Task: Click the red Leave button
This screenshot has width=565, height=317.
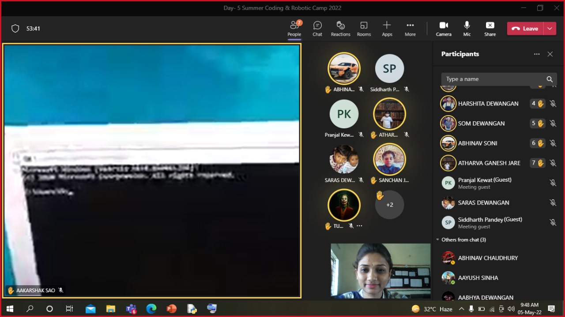Action: click(525, 29)
